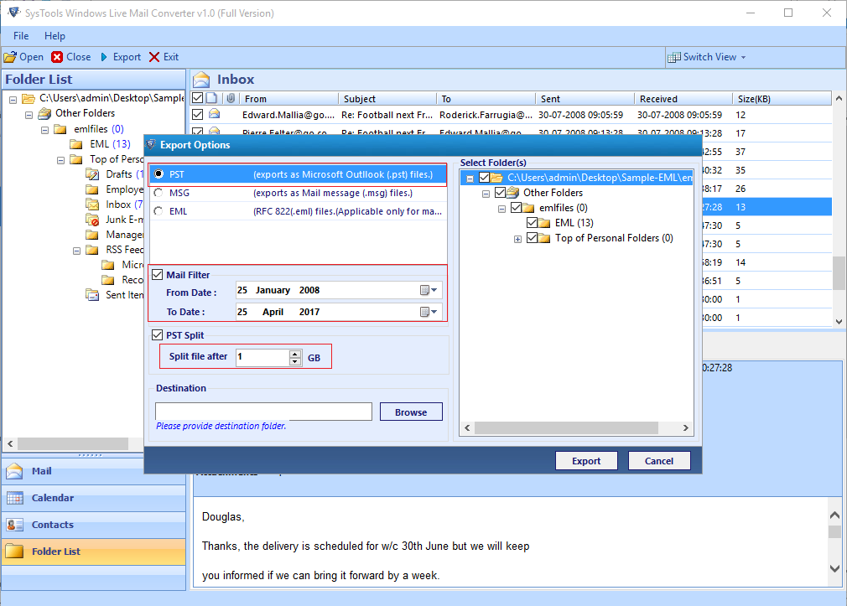Click the Destination folder path field
The image size is (847, 606).
pos(263,412)
